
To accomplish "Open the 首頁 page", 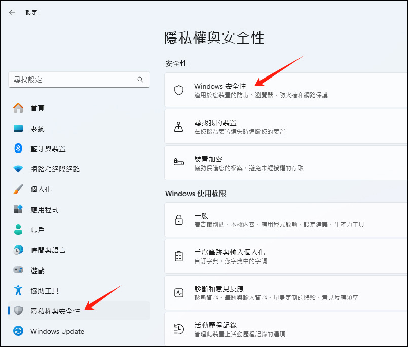I will [37, 108].
